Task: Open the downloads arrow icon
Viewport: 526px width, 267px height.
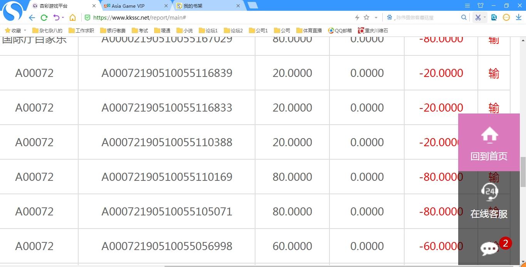Action: 518,17
